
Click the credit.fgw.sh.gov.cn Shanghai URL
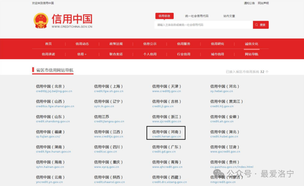(109, 91)
